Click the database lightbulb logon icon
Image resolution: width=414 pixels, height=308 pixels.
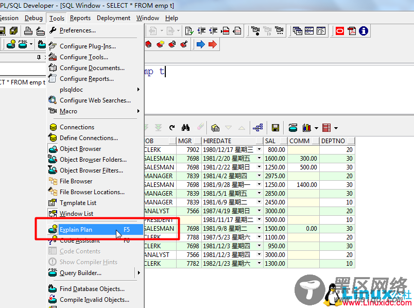[11, 44]
